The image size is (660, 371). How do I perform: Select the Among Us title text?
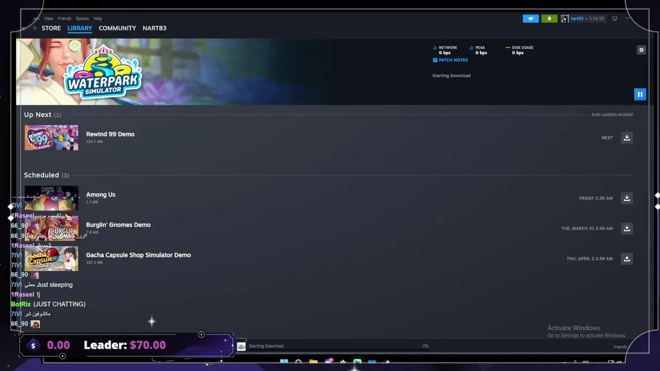pos(101,194)
